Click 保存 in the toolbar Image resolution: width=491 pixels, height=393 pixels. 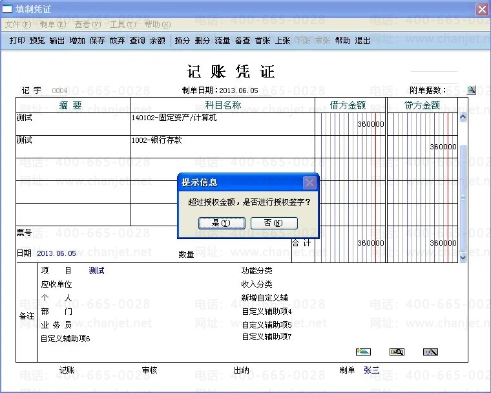tap(97, 41)
